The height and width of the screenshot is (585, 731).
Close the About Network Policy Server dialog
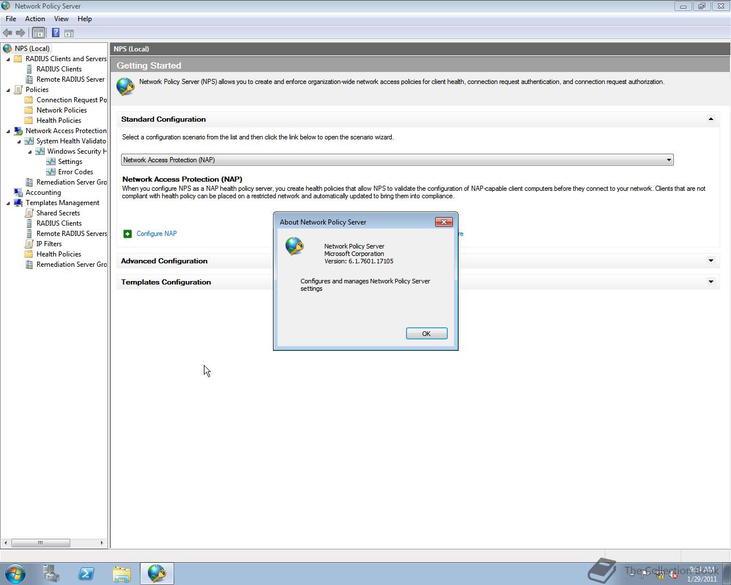coord(444,222)
